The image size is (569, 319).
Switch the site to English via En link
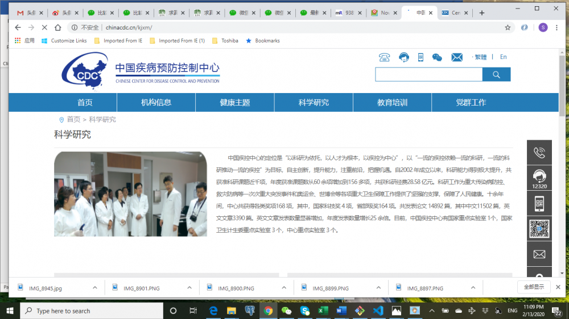[504, 57]
